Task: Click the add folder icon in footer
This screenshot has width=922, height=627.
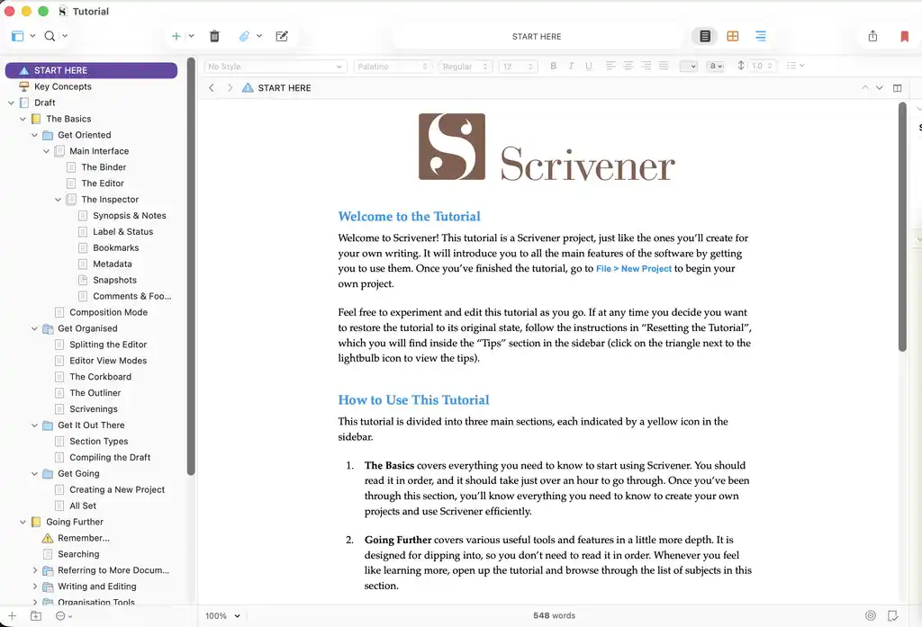Action: [36, 616]
